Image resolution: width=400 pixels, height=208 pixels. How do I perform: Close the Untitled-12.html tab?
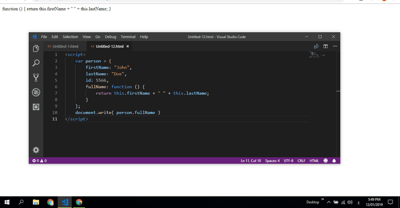point(127,46)
